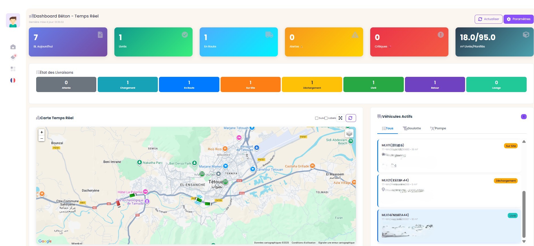Open the En Route stat card
Screen dimensions: 534x246
click(x=239, y=42)
